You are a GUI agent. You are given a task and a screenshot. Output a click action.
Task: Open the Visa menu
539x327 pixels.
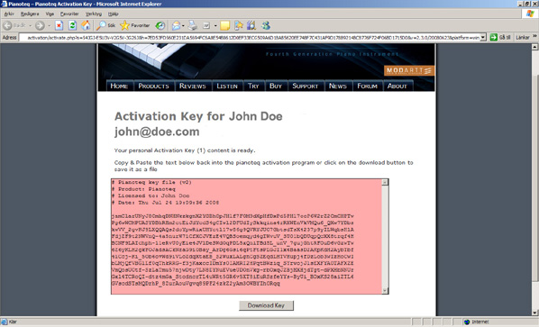tap(50, 14)
